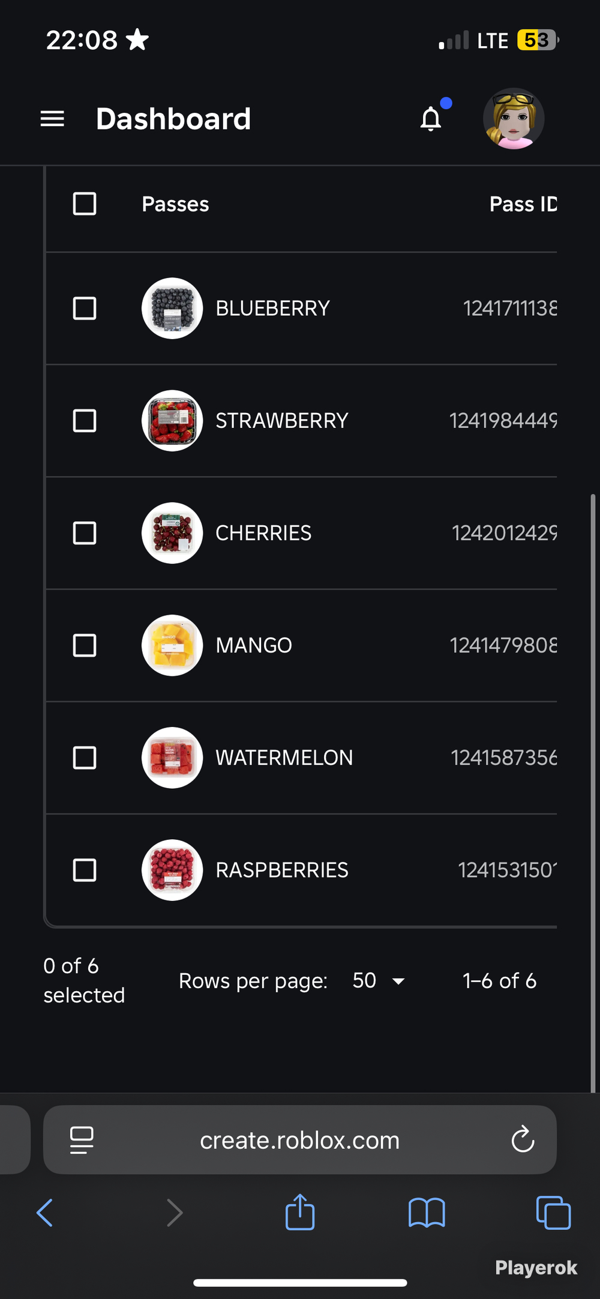Open Safari tabs overview icon
Viewport: 600px width, 1299px height.
pos(553,1213)
